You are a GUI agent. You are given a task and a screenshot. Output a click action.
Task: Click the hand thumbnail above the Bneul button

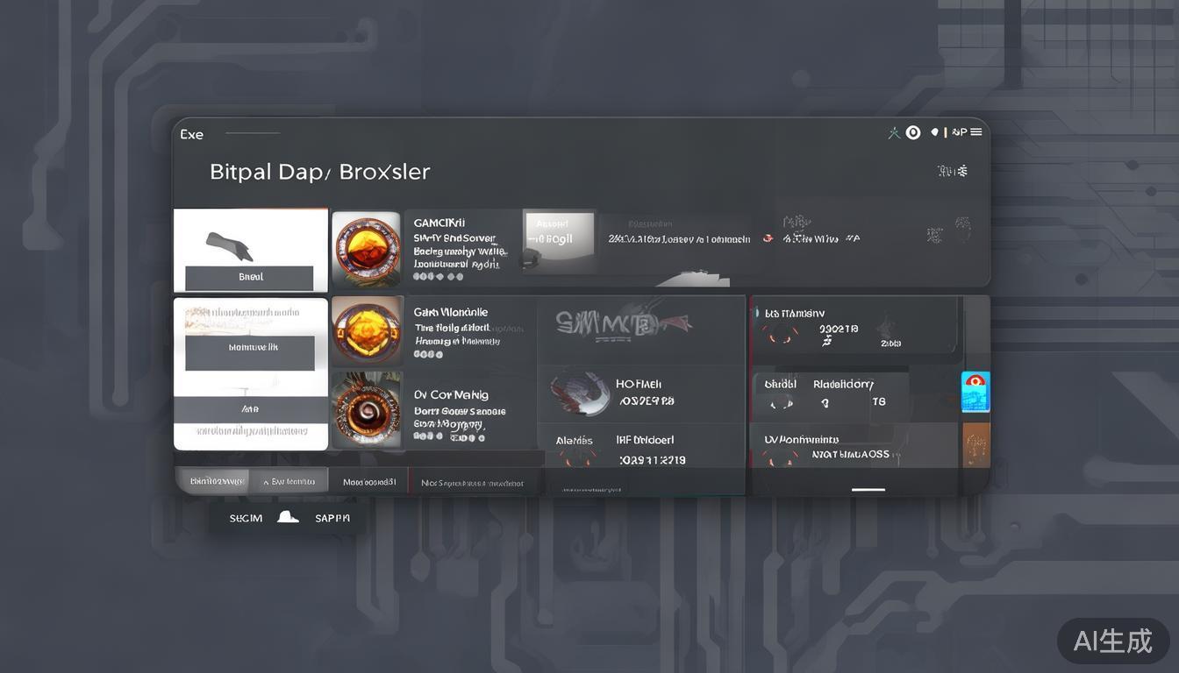click(230, 245)
